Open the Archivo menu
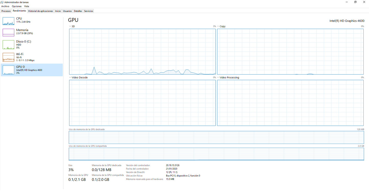 [5, 6]
